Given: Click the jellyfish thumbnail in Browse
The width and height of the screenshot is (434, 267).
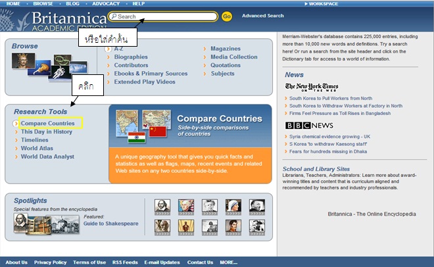Looking at the screenshot, I should (39, 68).
